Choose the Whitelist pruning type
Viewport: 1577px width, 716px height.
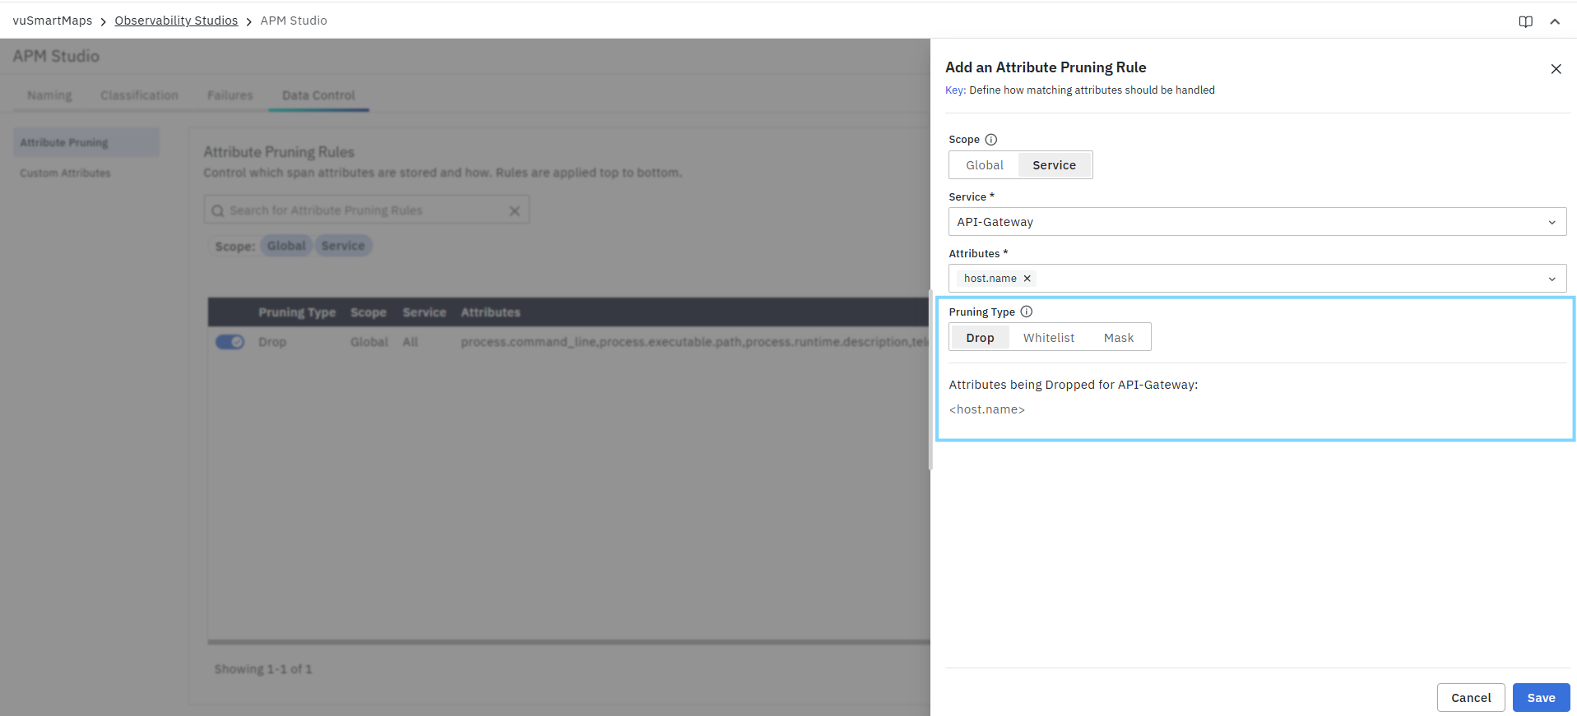pyautogui.click(x=1048, y=338)
